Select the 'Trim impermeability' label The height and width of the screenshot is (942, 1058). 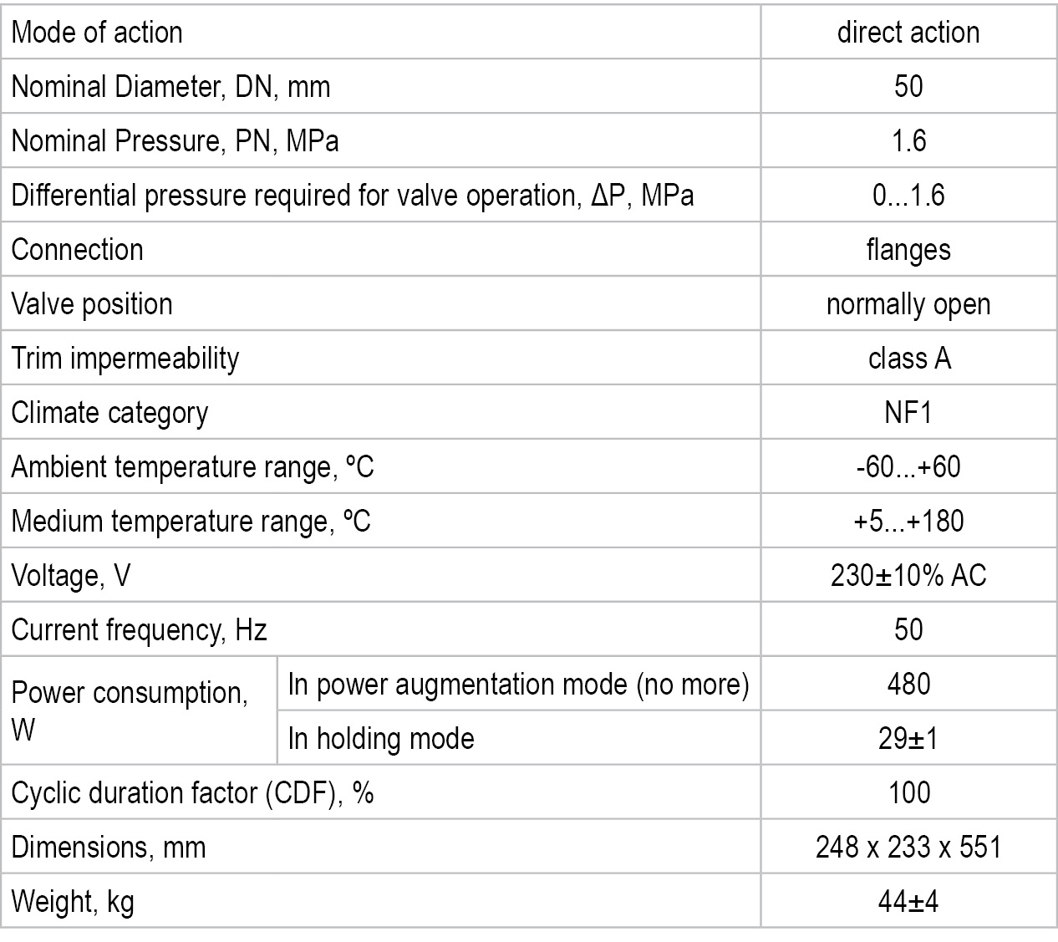coord(125,358)
